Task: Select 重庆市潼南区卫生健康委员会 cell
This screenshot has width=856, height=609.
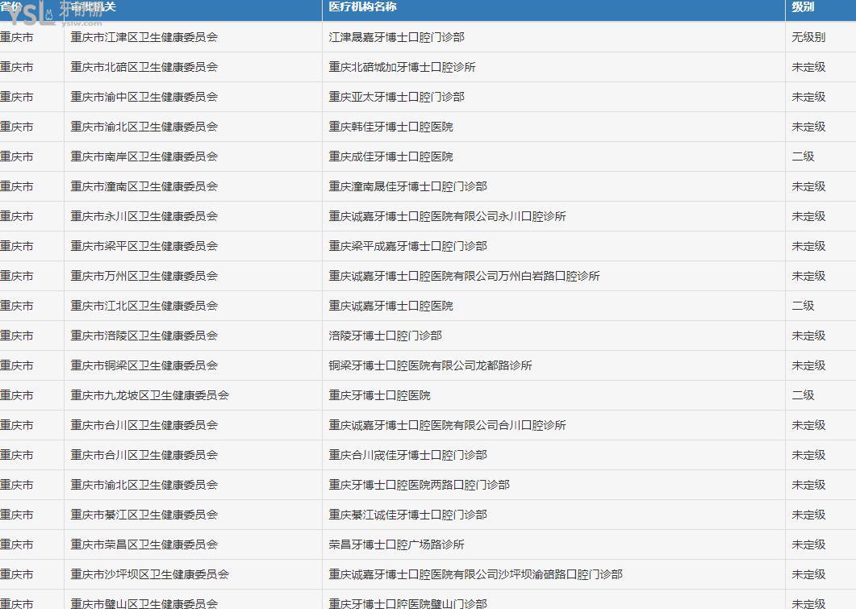Action: point(144,186)
